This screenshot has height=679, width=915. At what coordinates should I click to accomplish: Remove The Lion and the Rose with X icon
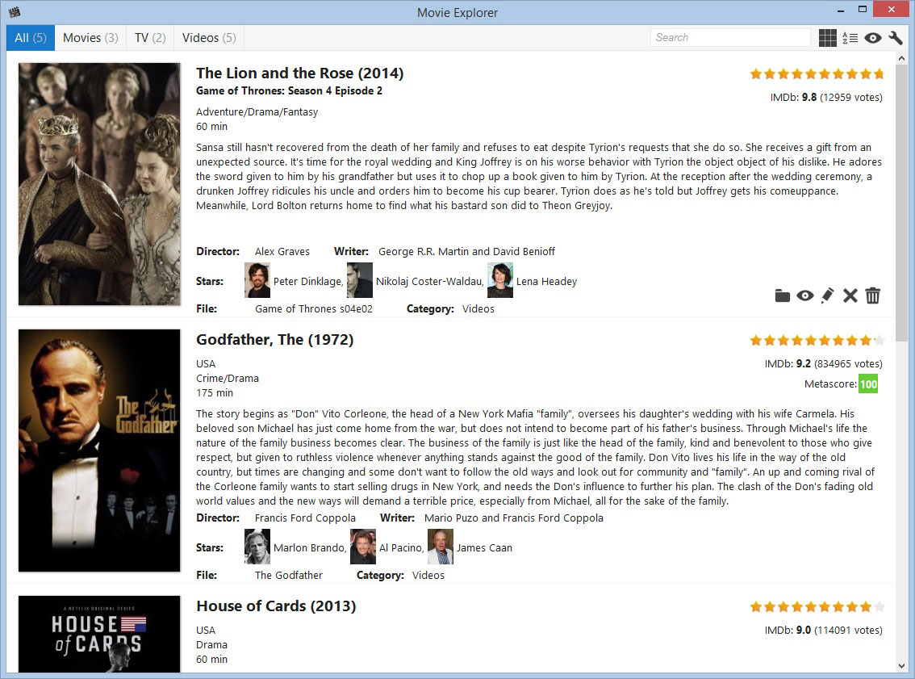point(850,296)
